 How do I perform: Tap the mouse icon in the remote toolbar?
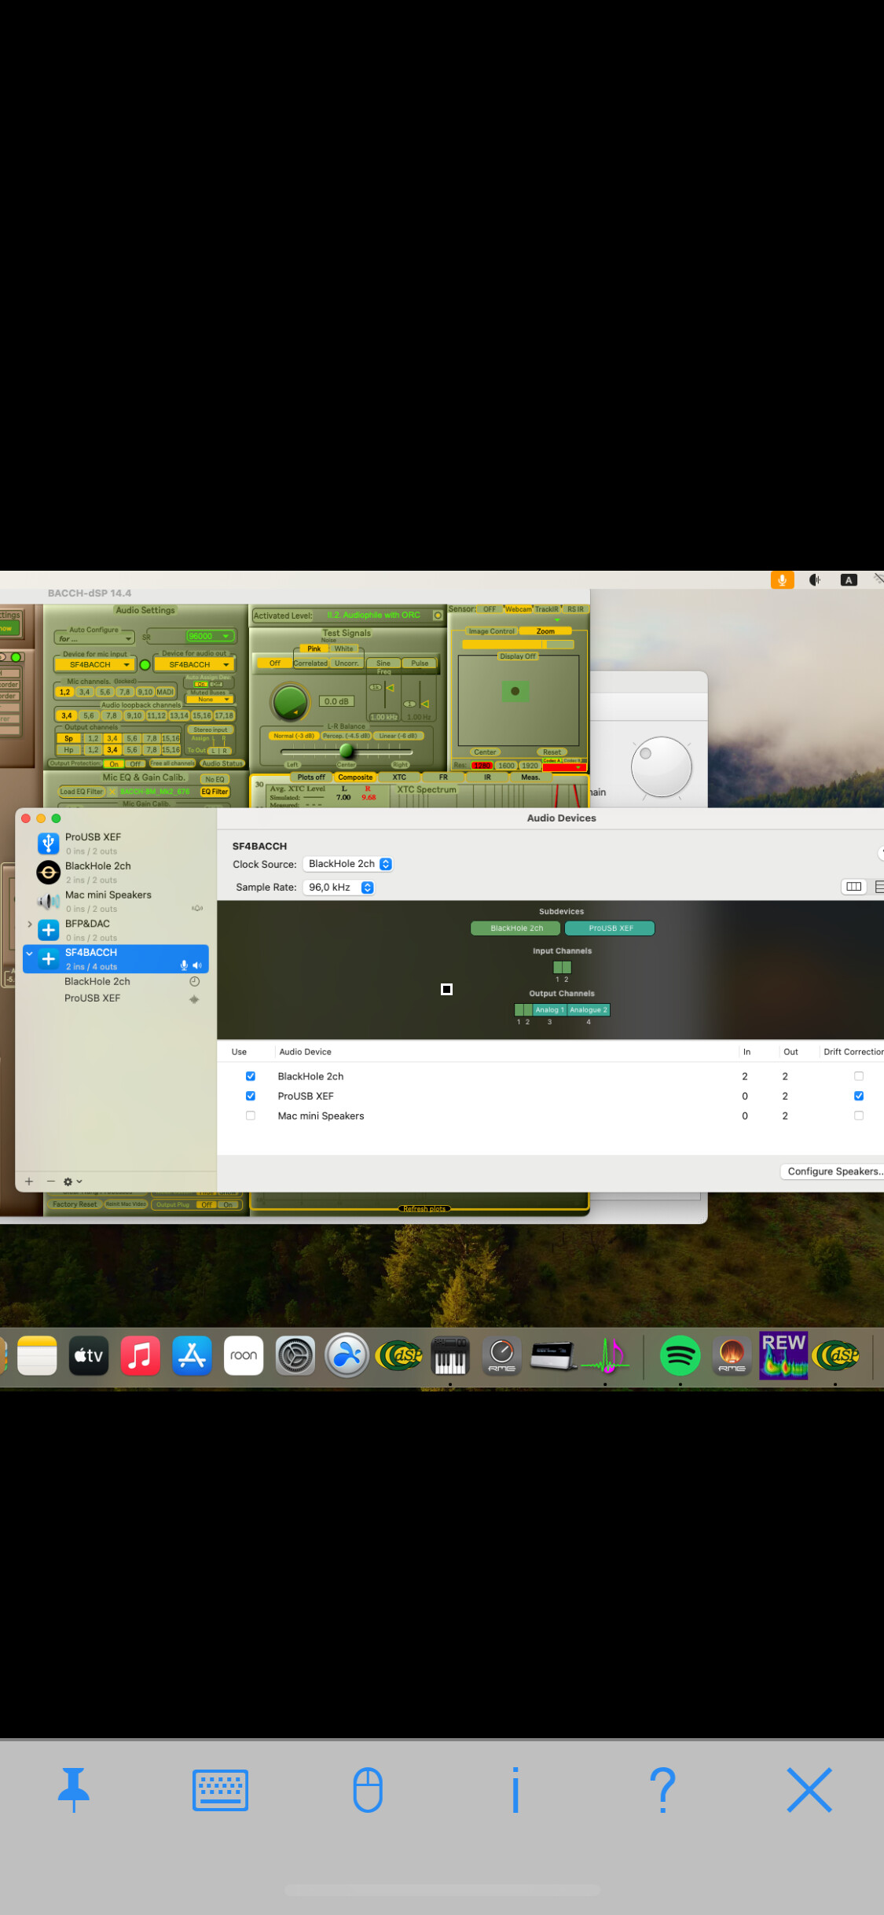tap(368, 1790)
